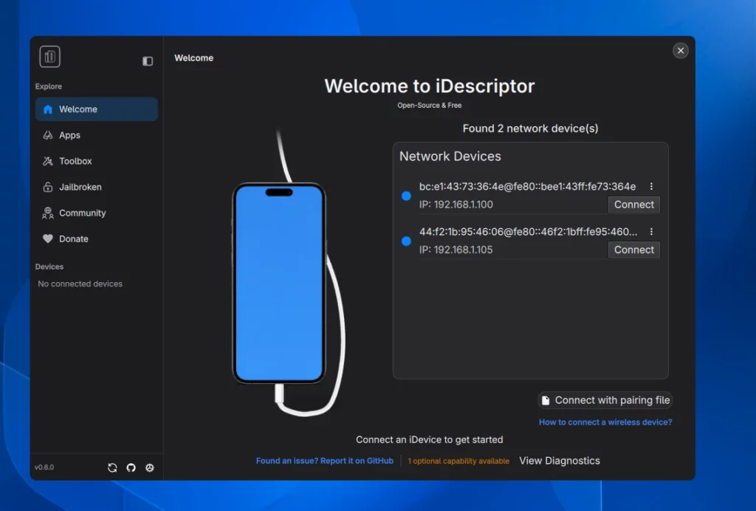Click the Community globe icon
Image resolution: width=756 pixels, height=511 pixels.
tap(48, 213)
